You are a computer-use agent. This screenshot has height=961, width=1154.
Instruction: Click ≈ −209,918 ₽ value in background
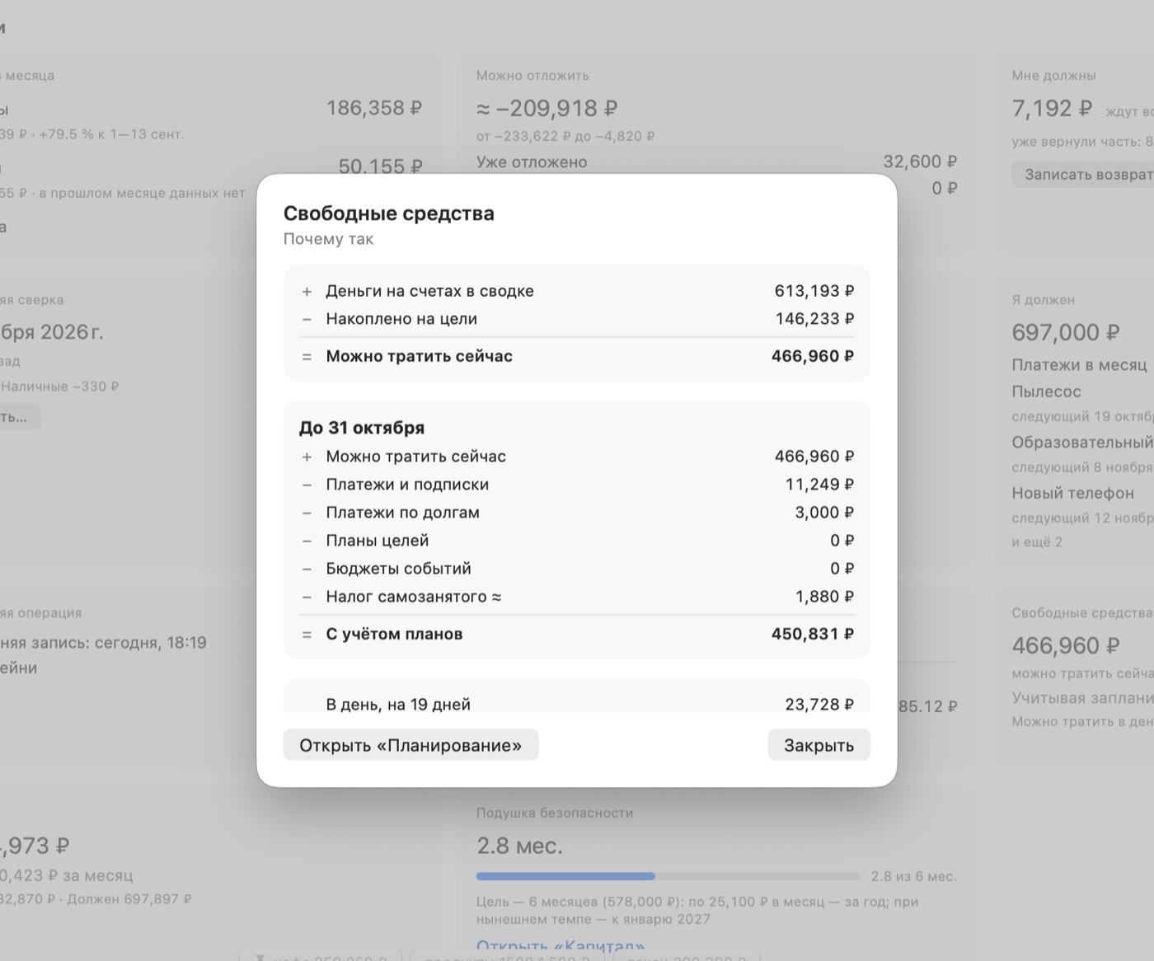(547, 109)
